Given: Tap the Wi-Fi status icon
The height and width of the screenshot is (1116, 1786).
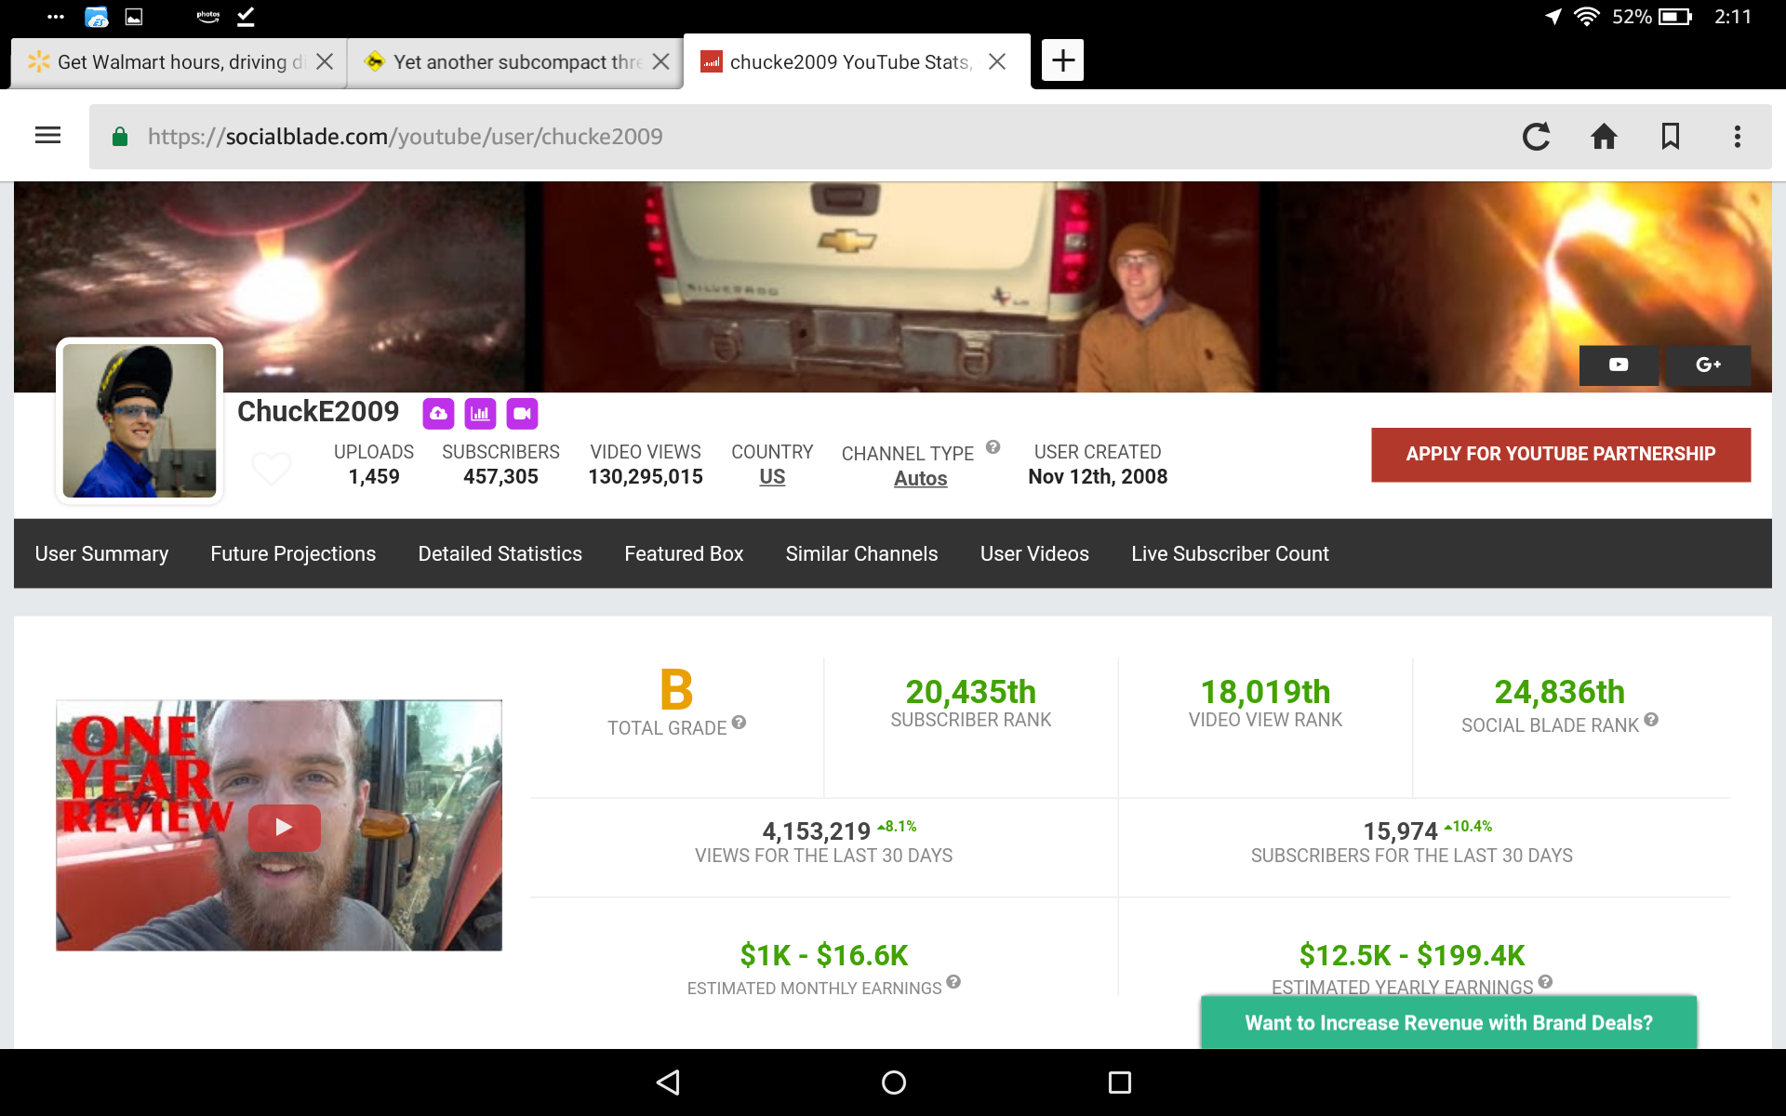Looking at the screenshot, I should tap(1586, 17).
